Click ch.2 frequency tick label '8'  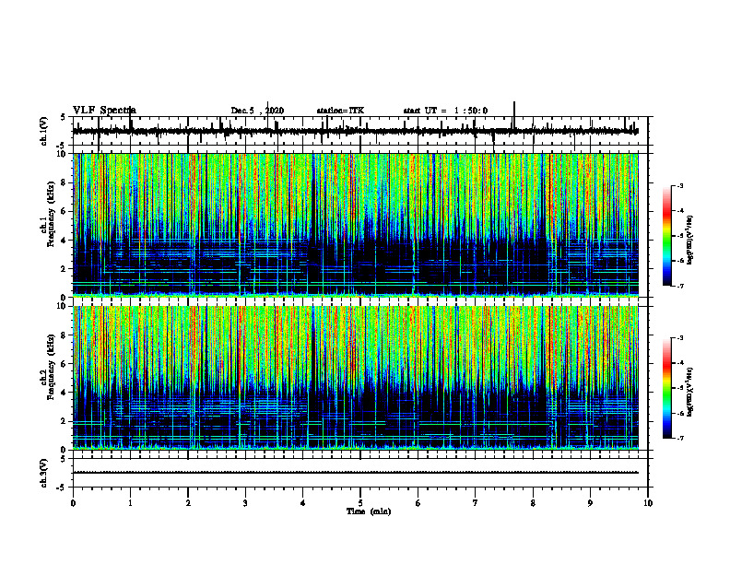pos(64,335)
